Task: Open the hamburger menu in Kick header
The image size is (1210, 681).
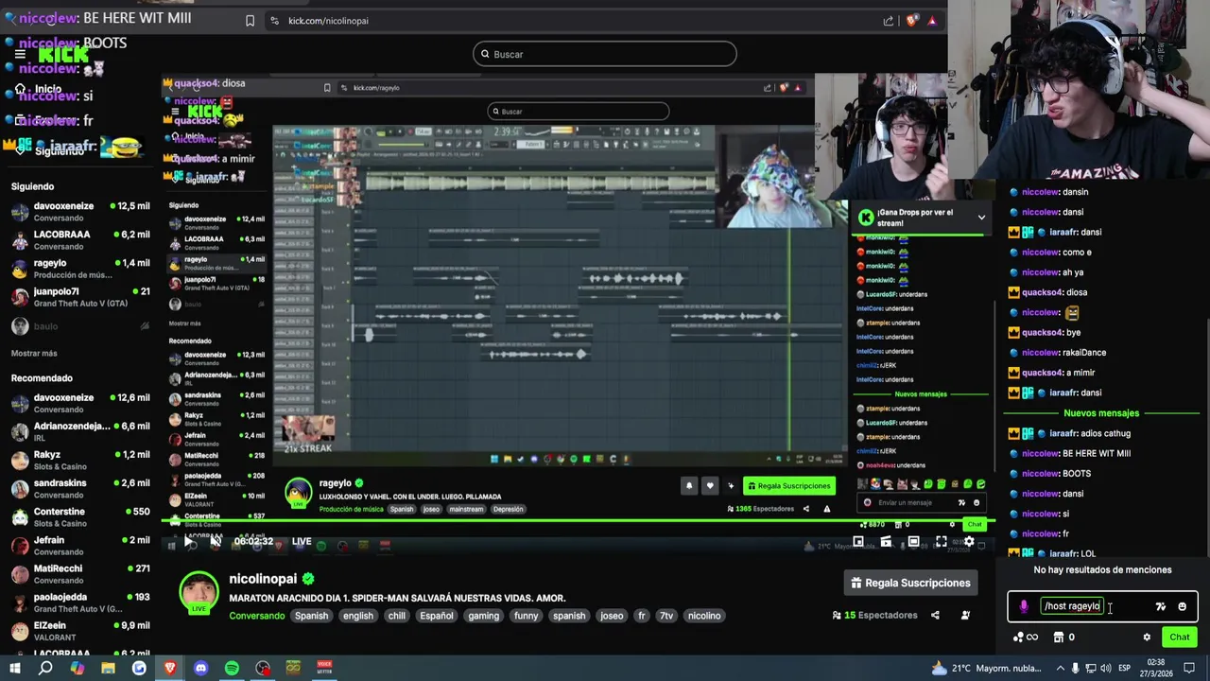Action: pos(20,54)
